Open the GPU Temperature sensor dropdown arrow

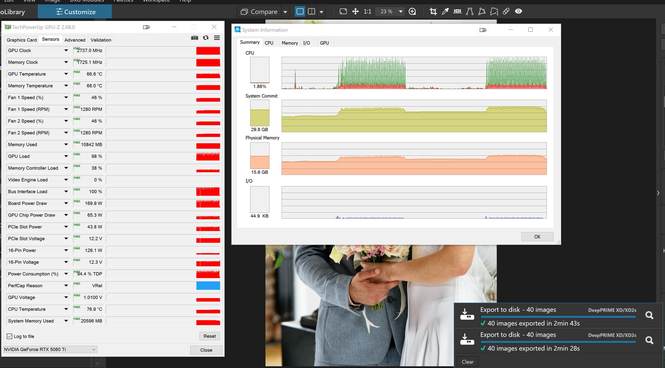(x=66, y=74)
